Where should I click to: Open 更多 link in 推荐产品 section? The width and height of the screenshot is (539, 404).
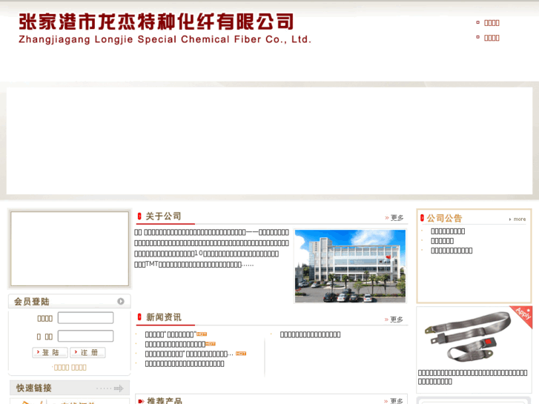coord(394,401)
